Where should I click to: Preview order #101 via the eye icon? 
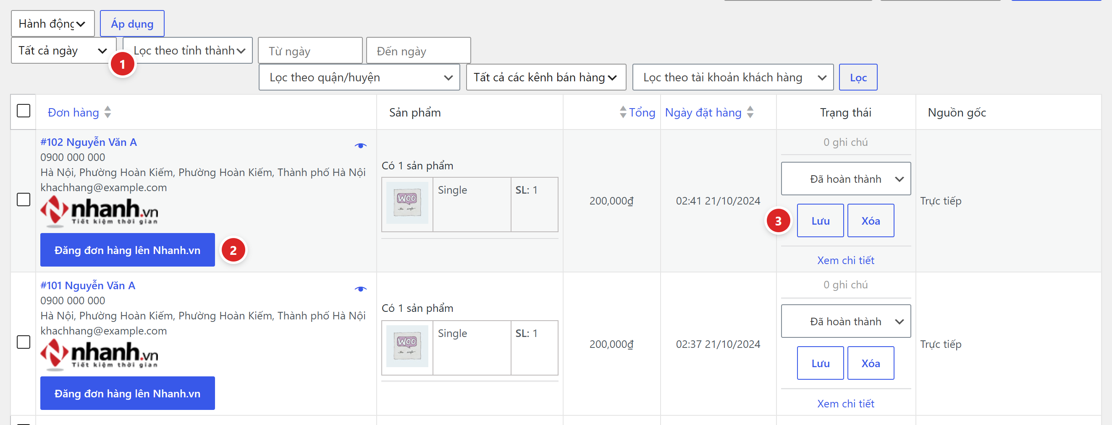click(360, 289)
